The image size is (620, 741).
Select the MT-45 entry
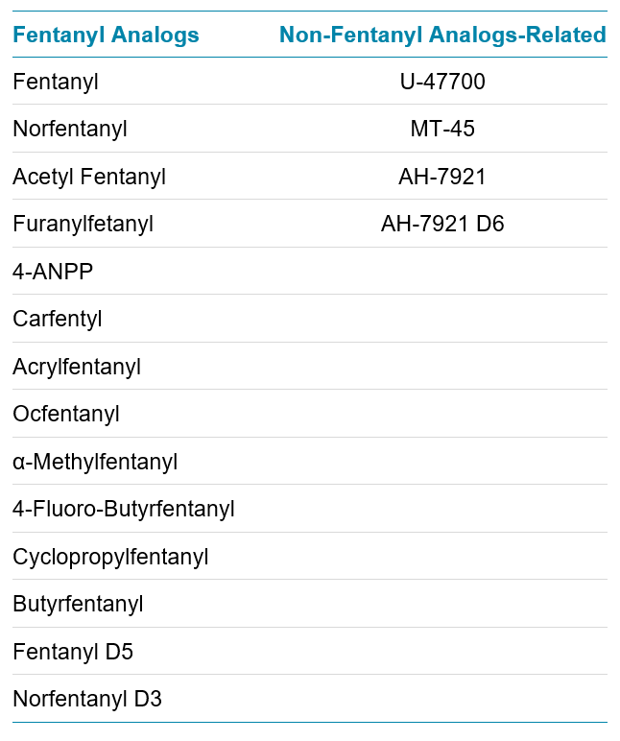click(442, 130)
